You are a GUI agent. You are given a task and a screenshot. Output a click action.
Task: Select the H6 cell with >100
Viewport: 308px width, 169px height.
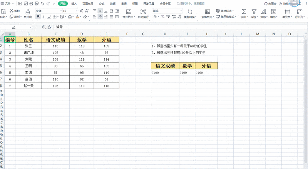click(165, 72)
